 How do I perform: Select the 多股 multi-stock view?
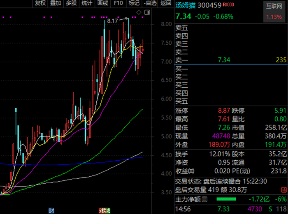71,3
